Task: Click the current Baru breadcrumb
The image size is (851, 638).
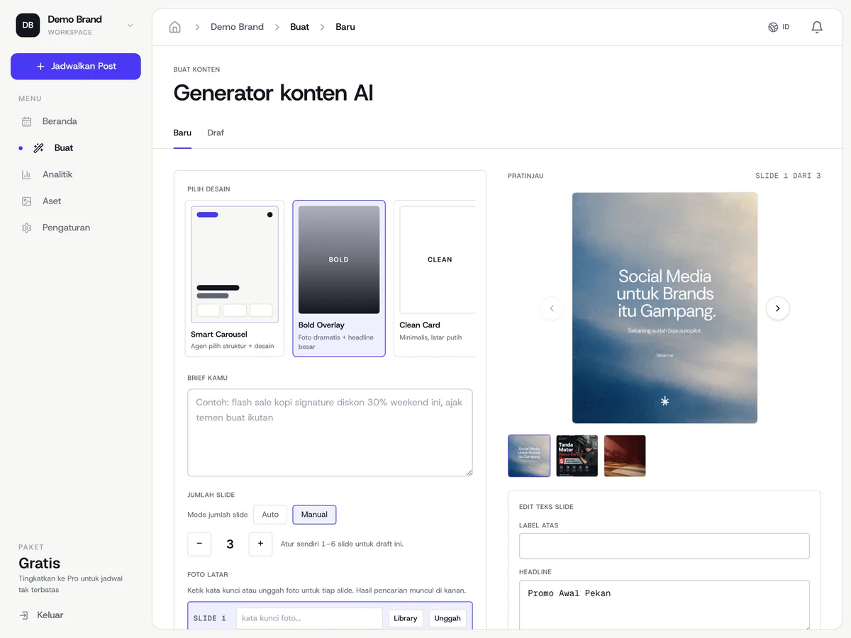Action: point(345,27)
